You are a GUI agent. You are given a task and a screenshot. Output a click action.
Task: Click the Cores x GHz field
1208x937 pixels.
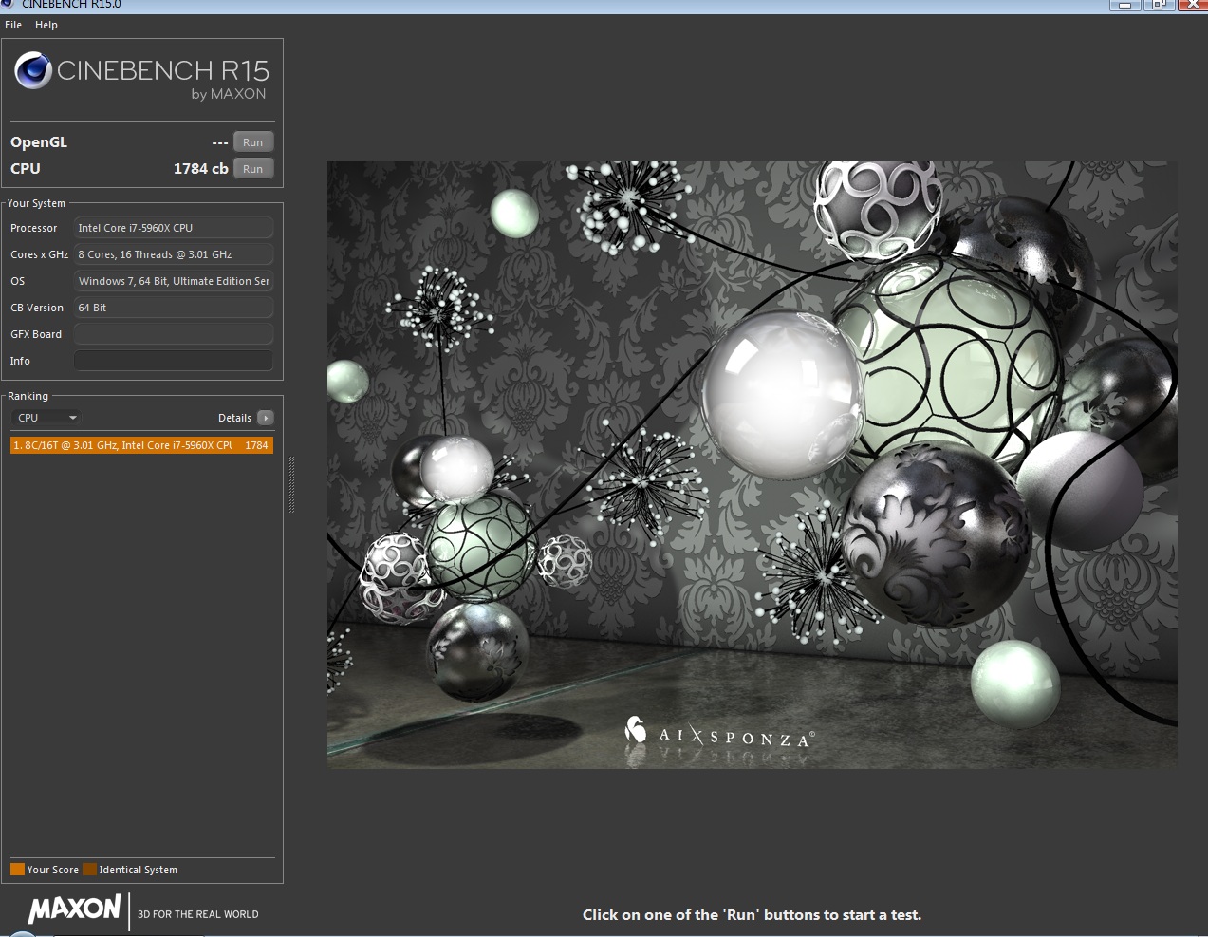pos(174,254)
